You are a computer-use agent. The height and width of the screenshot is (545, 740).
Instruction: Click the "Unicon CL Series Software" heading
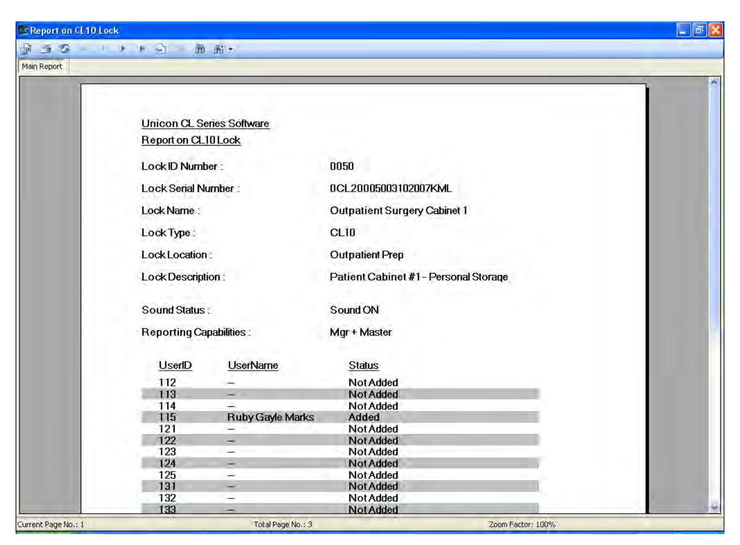206,124
